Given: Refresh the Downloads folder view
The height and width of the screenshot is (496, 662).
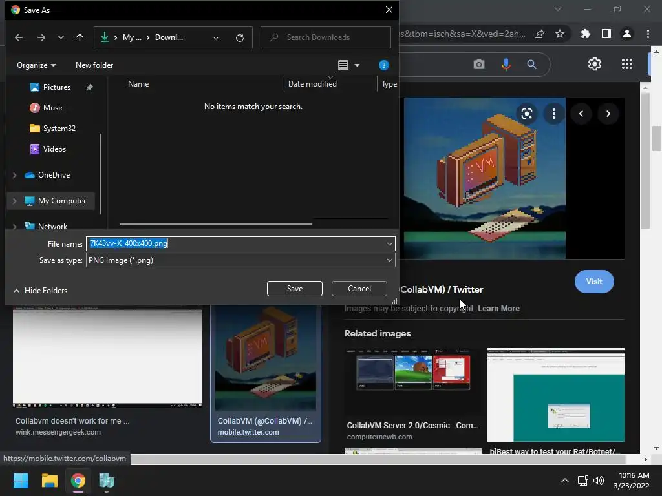Looking at the screenshot, I should click(x=240, y=38).
